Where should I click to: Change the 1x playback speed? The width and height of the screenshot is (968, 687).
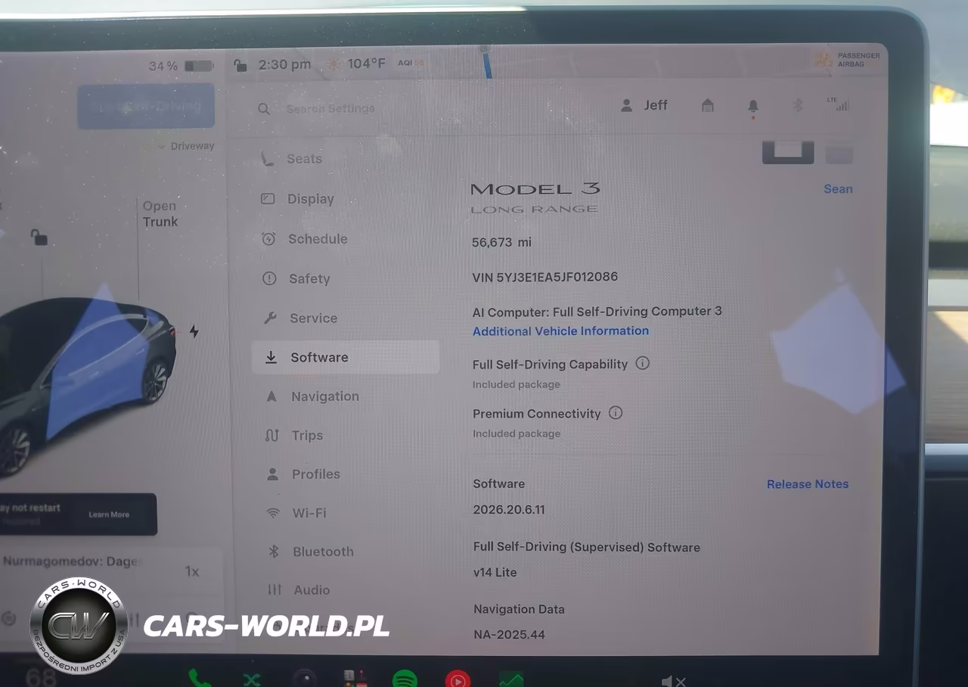pos(192,572)
